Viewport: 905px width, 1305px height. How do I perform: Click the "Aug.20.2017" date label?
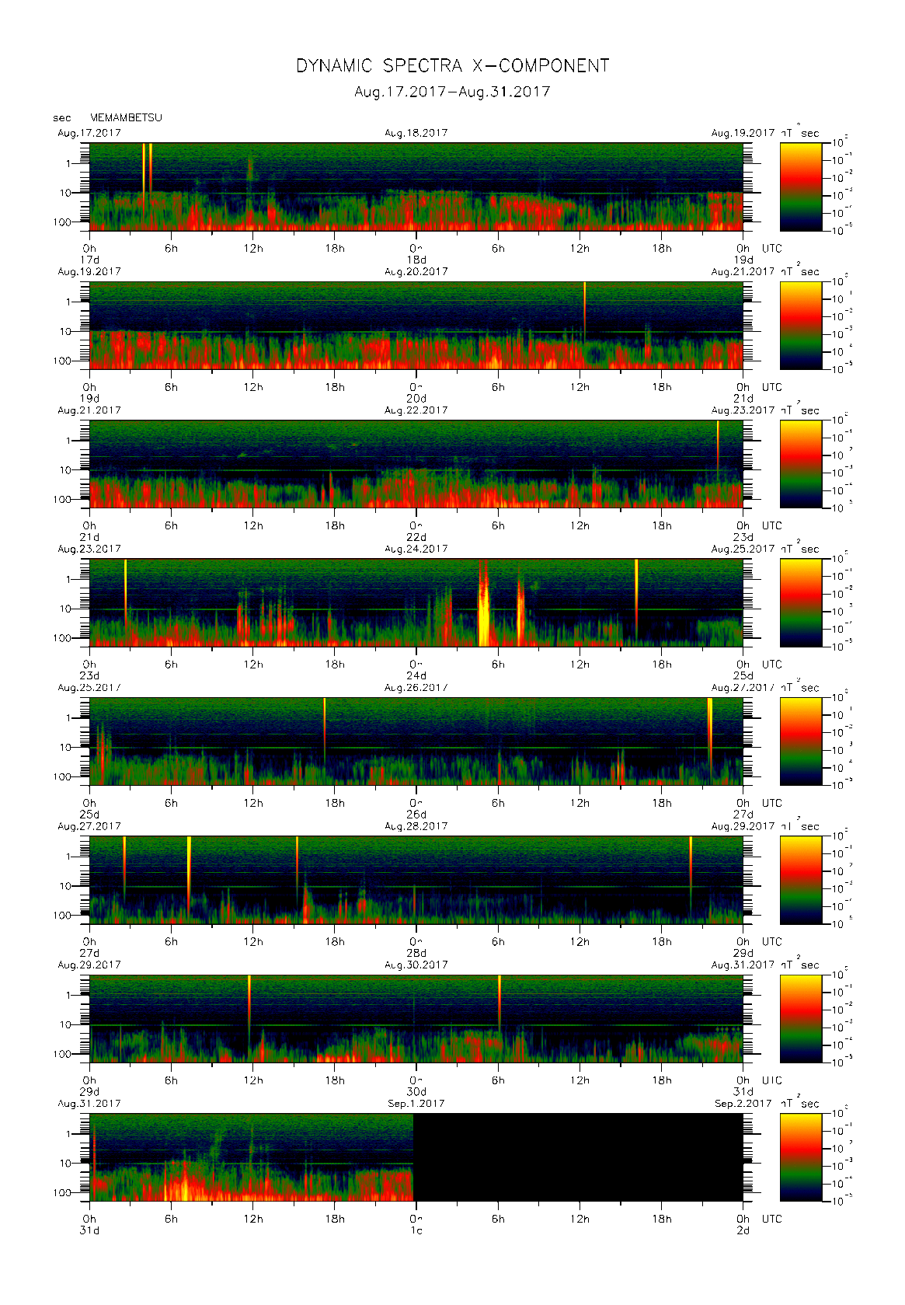click(416, 271)
